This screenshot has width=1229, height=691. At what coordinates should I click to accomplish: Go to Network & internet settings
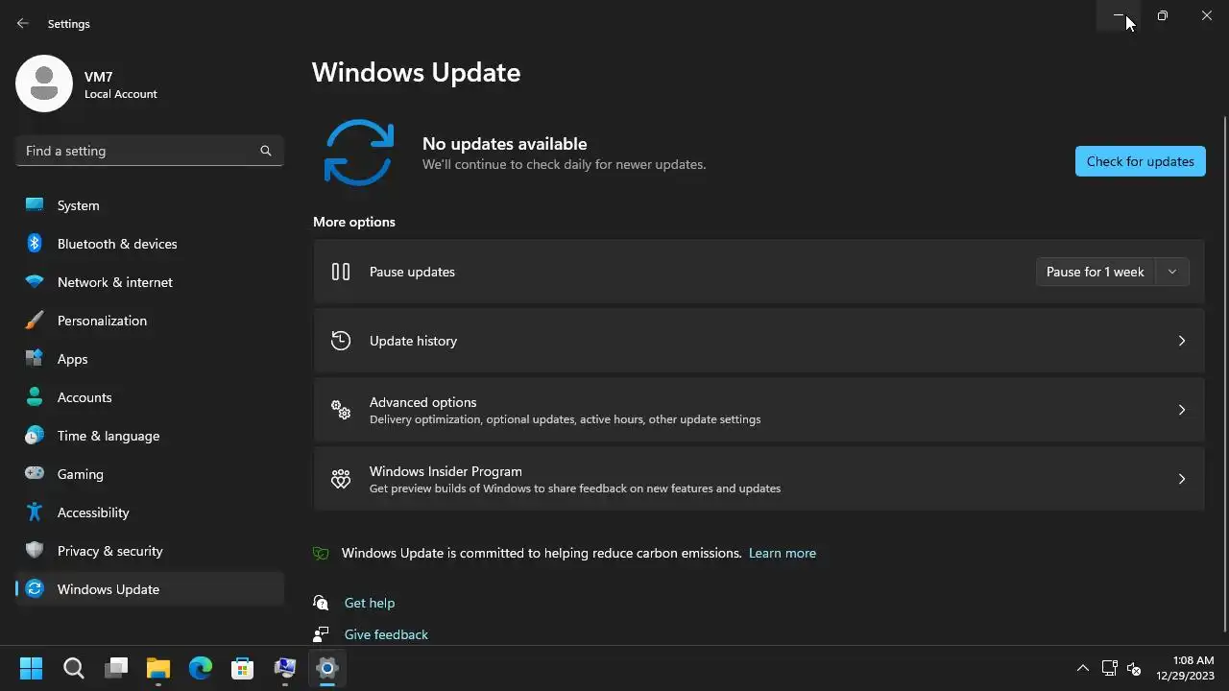point(150,282)
